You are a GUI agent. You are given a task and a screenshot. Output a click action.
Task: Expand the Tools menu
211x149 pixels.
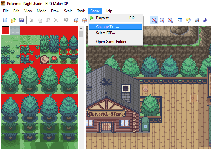[81, 11]
